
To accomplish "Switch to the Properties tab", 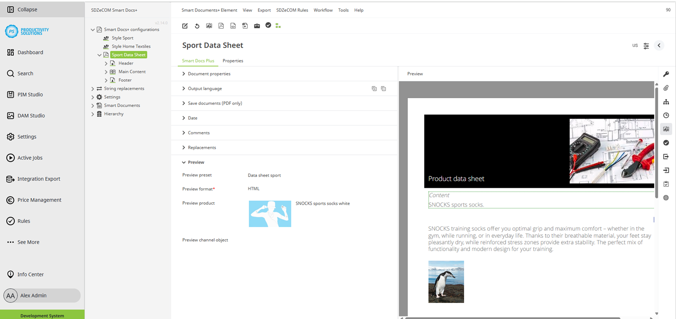I will [x=233, y=61].
